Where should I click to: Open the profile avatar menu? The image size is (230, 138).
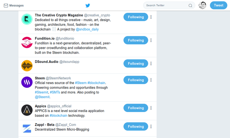202,5
